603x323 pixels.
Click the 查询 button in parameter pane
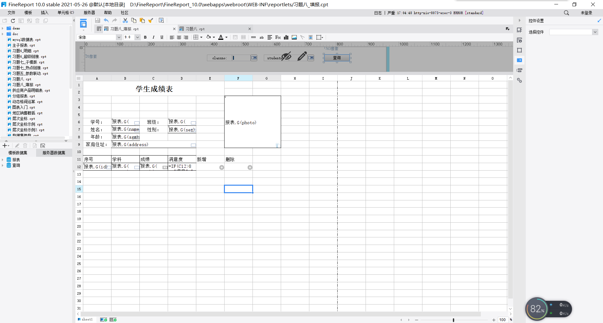click(337, 58)
